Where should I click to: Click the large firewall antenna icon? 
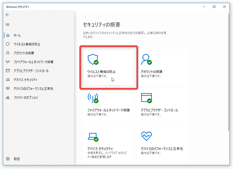(93, 98)
